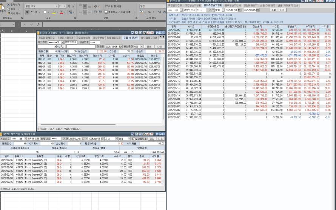Open the font name dropdown (맑은 고딕)

click(x=56, y=6)
